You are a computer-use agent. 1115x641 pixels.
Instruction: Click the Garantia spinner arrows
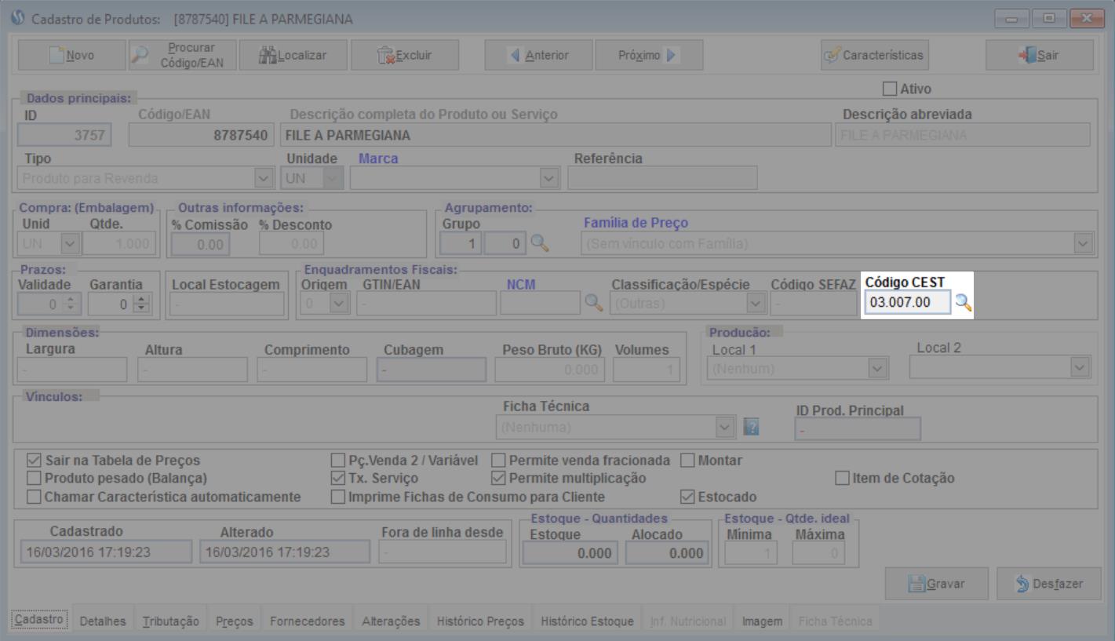(140, 303)
